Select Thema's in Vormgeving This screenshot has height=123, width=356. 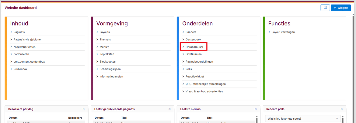[x=105, y=39]
